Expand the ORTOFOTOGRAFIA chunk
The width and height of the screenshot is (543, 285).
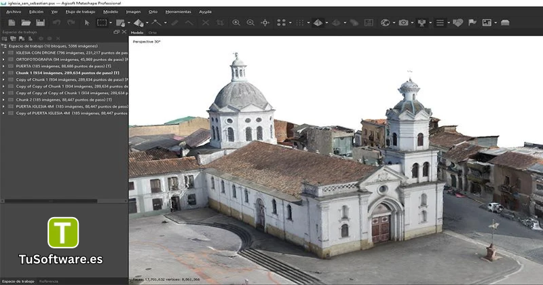tap(3, 60)
